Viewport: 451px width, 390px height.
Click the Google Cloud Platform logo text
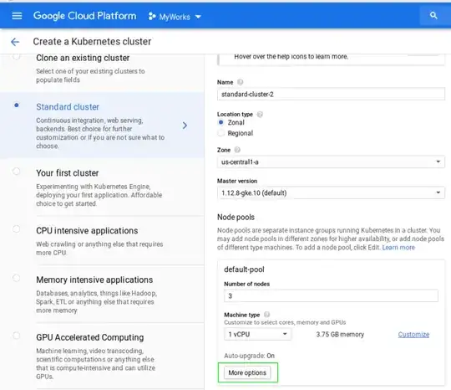(84, 16)
